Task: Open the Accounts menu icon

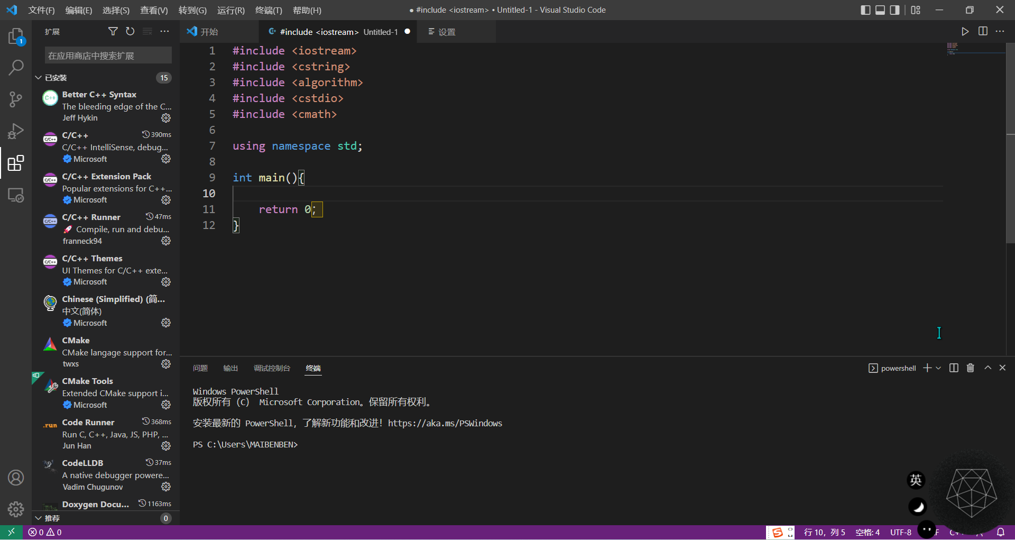Action: pos(16,478)
